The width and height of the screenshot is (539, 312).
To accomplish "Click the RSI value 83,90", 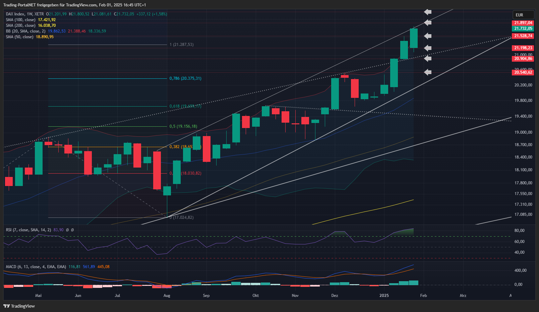I will 58,230.
